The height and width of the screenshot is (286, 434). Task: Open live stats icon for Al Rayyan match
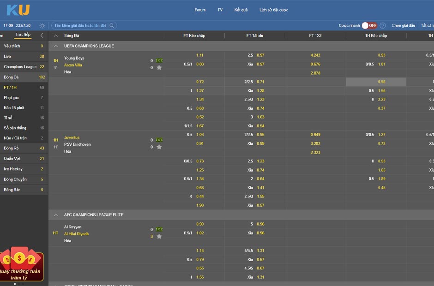(159, 229)
